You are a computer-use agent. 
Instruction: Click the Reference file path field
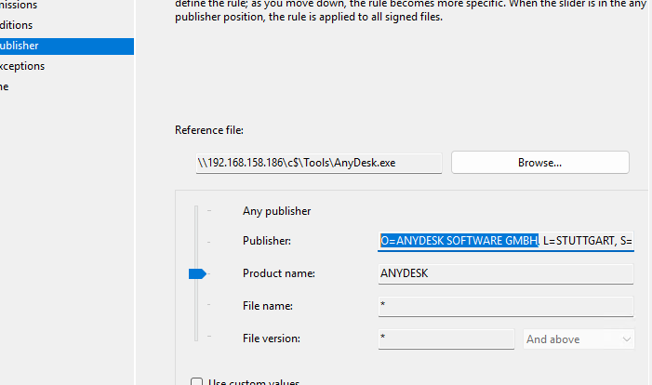pos(317,163)
